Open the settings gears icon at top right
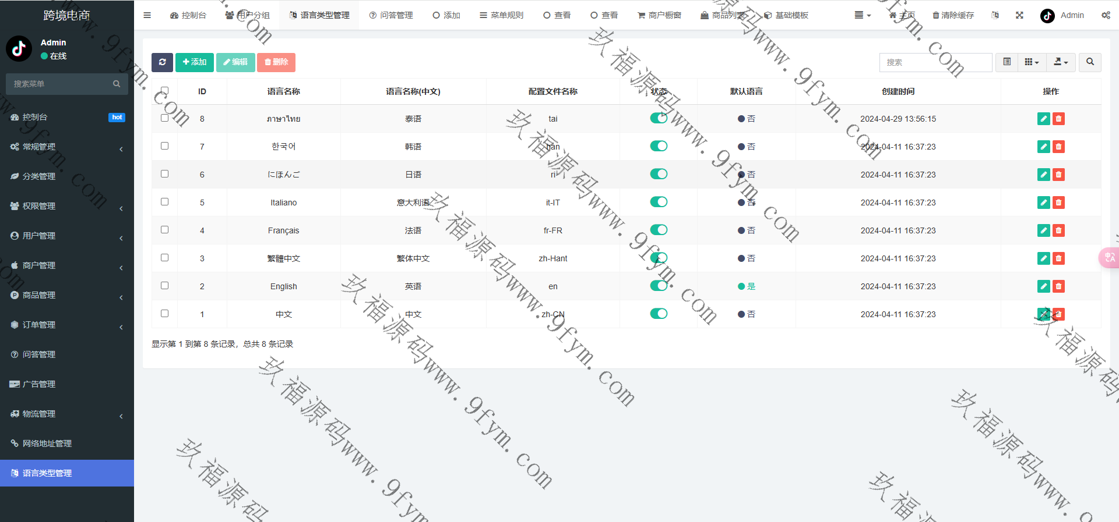Screen dimensions: 1119x522 click(1106, 15)
